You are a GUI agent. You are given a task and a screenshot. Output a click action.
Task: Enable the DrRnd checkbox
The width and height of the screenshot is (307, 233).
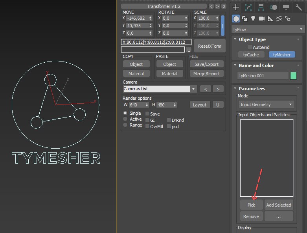pyautogui.click(x=169, y=120)
